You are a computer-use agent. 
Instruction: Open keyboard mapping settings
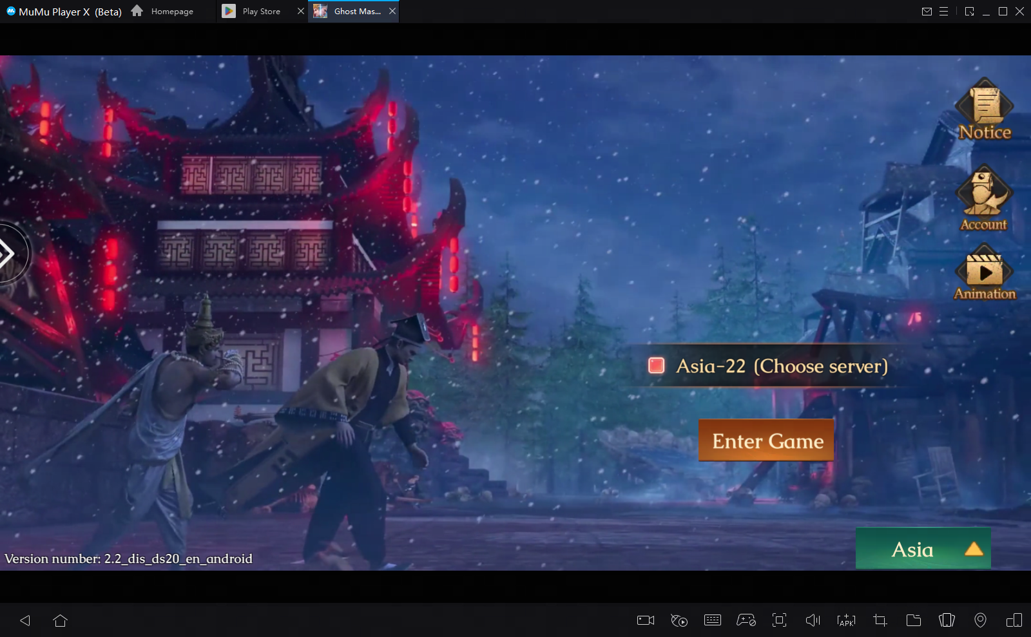tap(713, 620)
